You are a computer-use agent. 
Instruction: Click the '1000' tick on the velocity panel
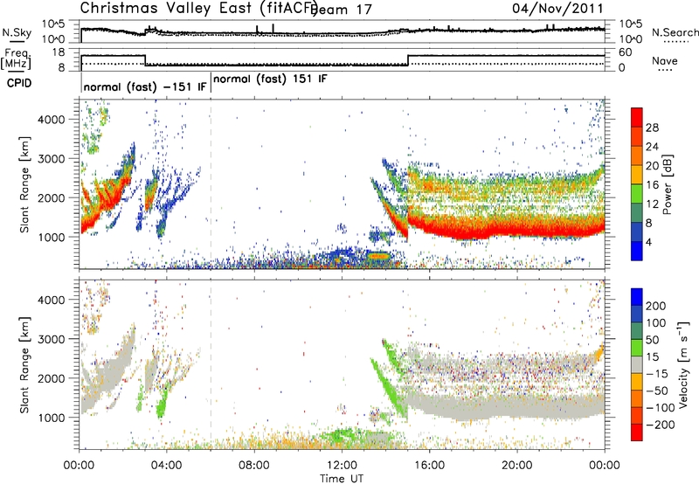click(52, 418)
